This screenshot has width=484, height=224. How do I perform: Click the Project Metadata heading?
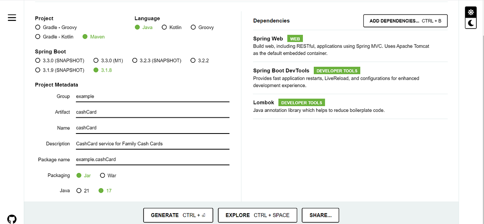point(56,85)
